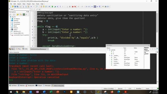Click the Paste clipboard icon
Viewport: 167px width, 94px height.
pyautogui.click(x=28, y=7)
